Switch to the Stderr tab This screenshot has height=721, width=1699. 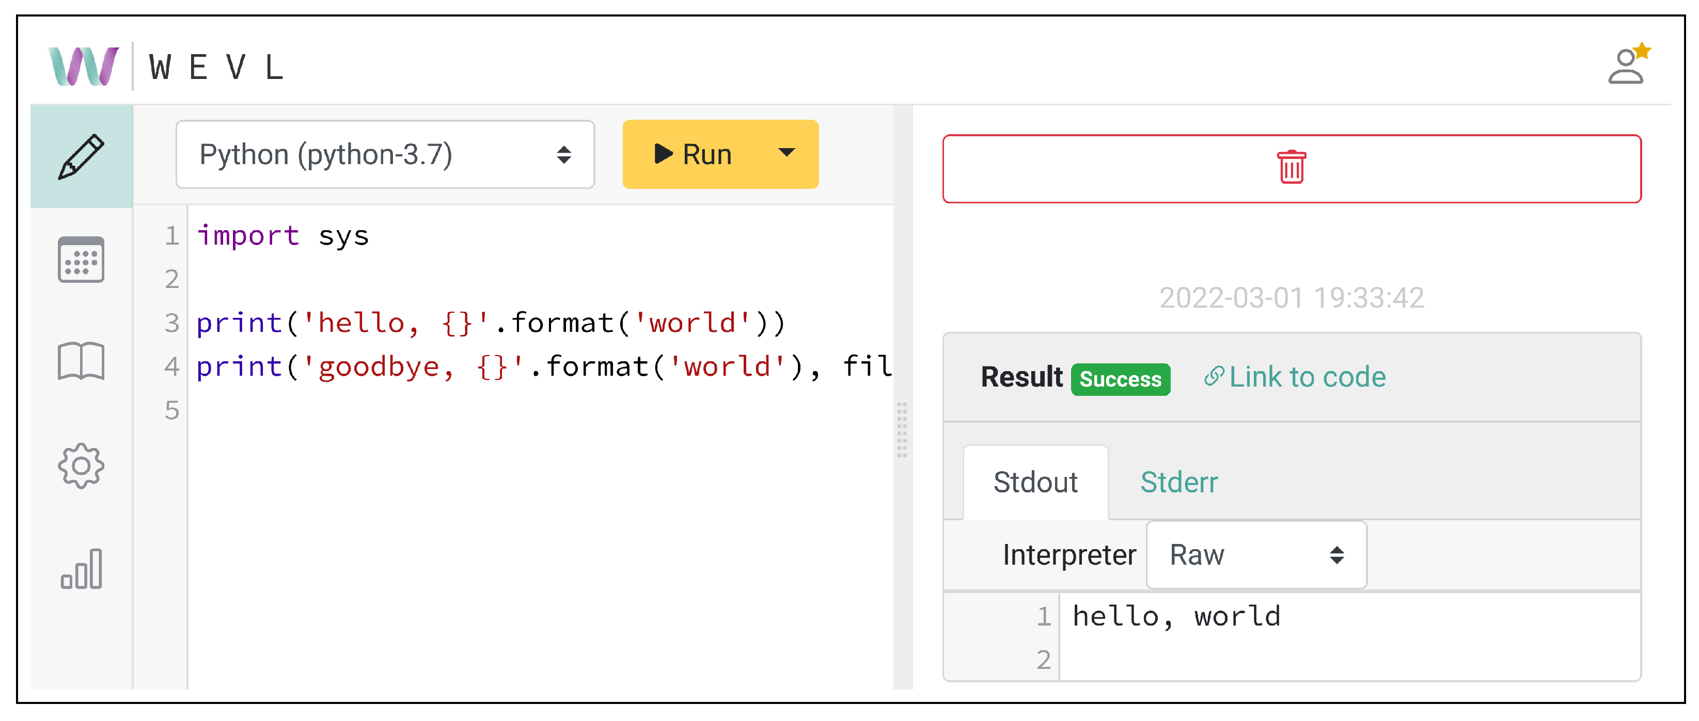point(1178,483)
